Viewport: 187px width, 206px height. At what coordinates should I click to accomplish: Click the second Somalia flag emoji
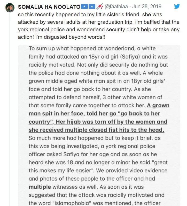pos(92,7)
